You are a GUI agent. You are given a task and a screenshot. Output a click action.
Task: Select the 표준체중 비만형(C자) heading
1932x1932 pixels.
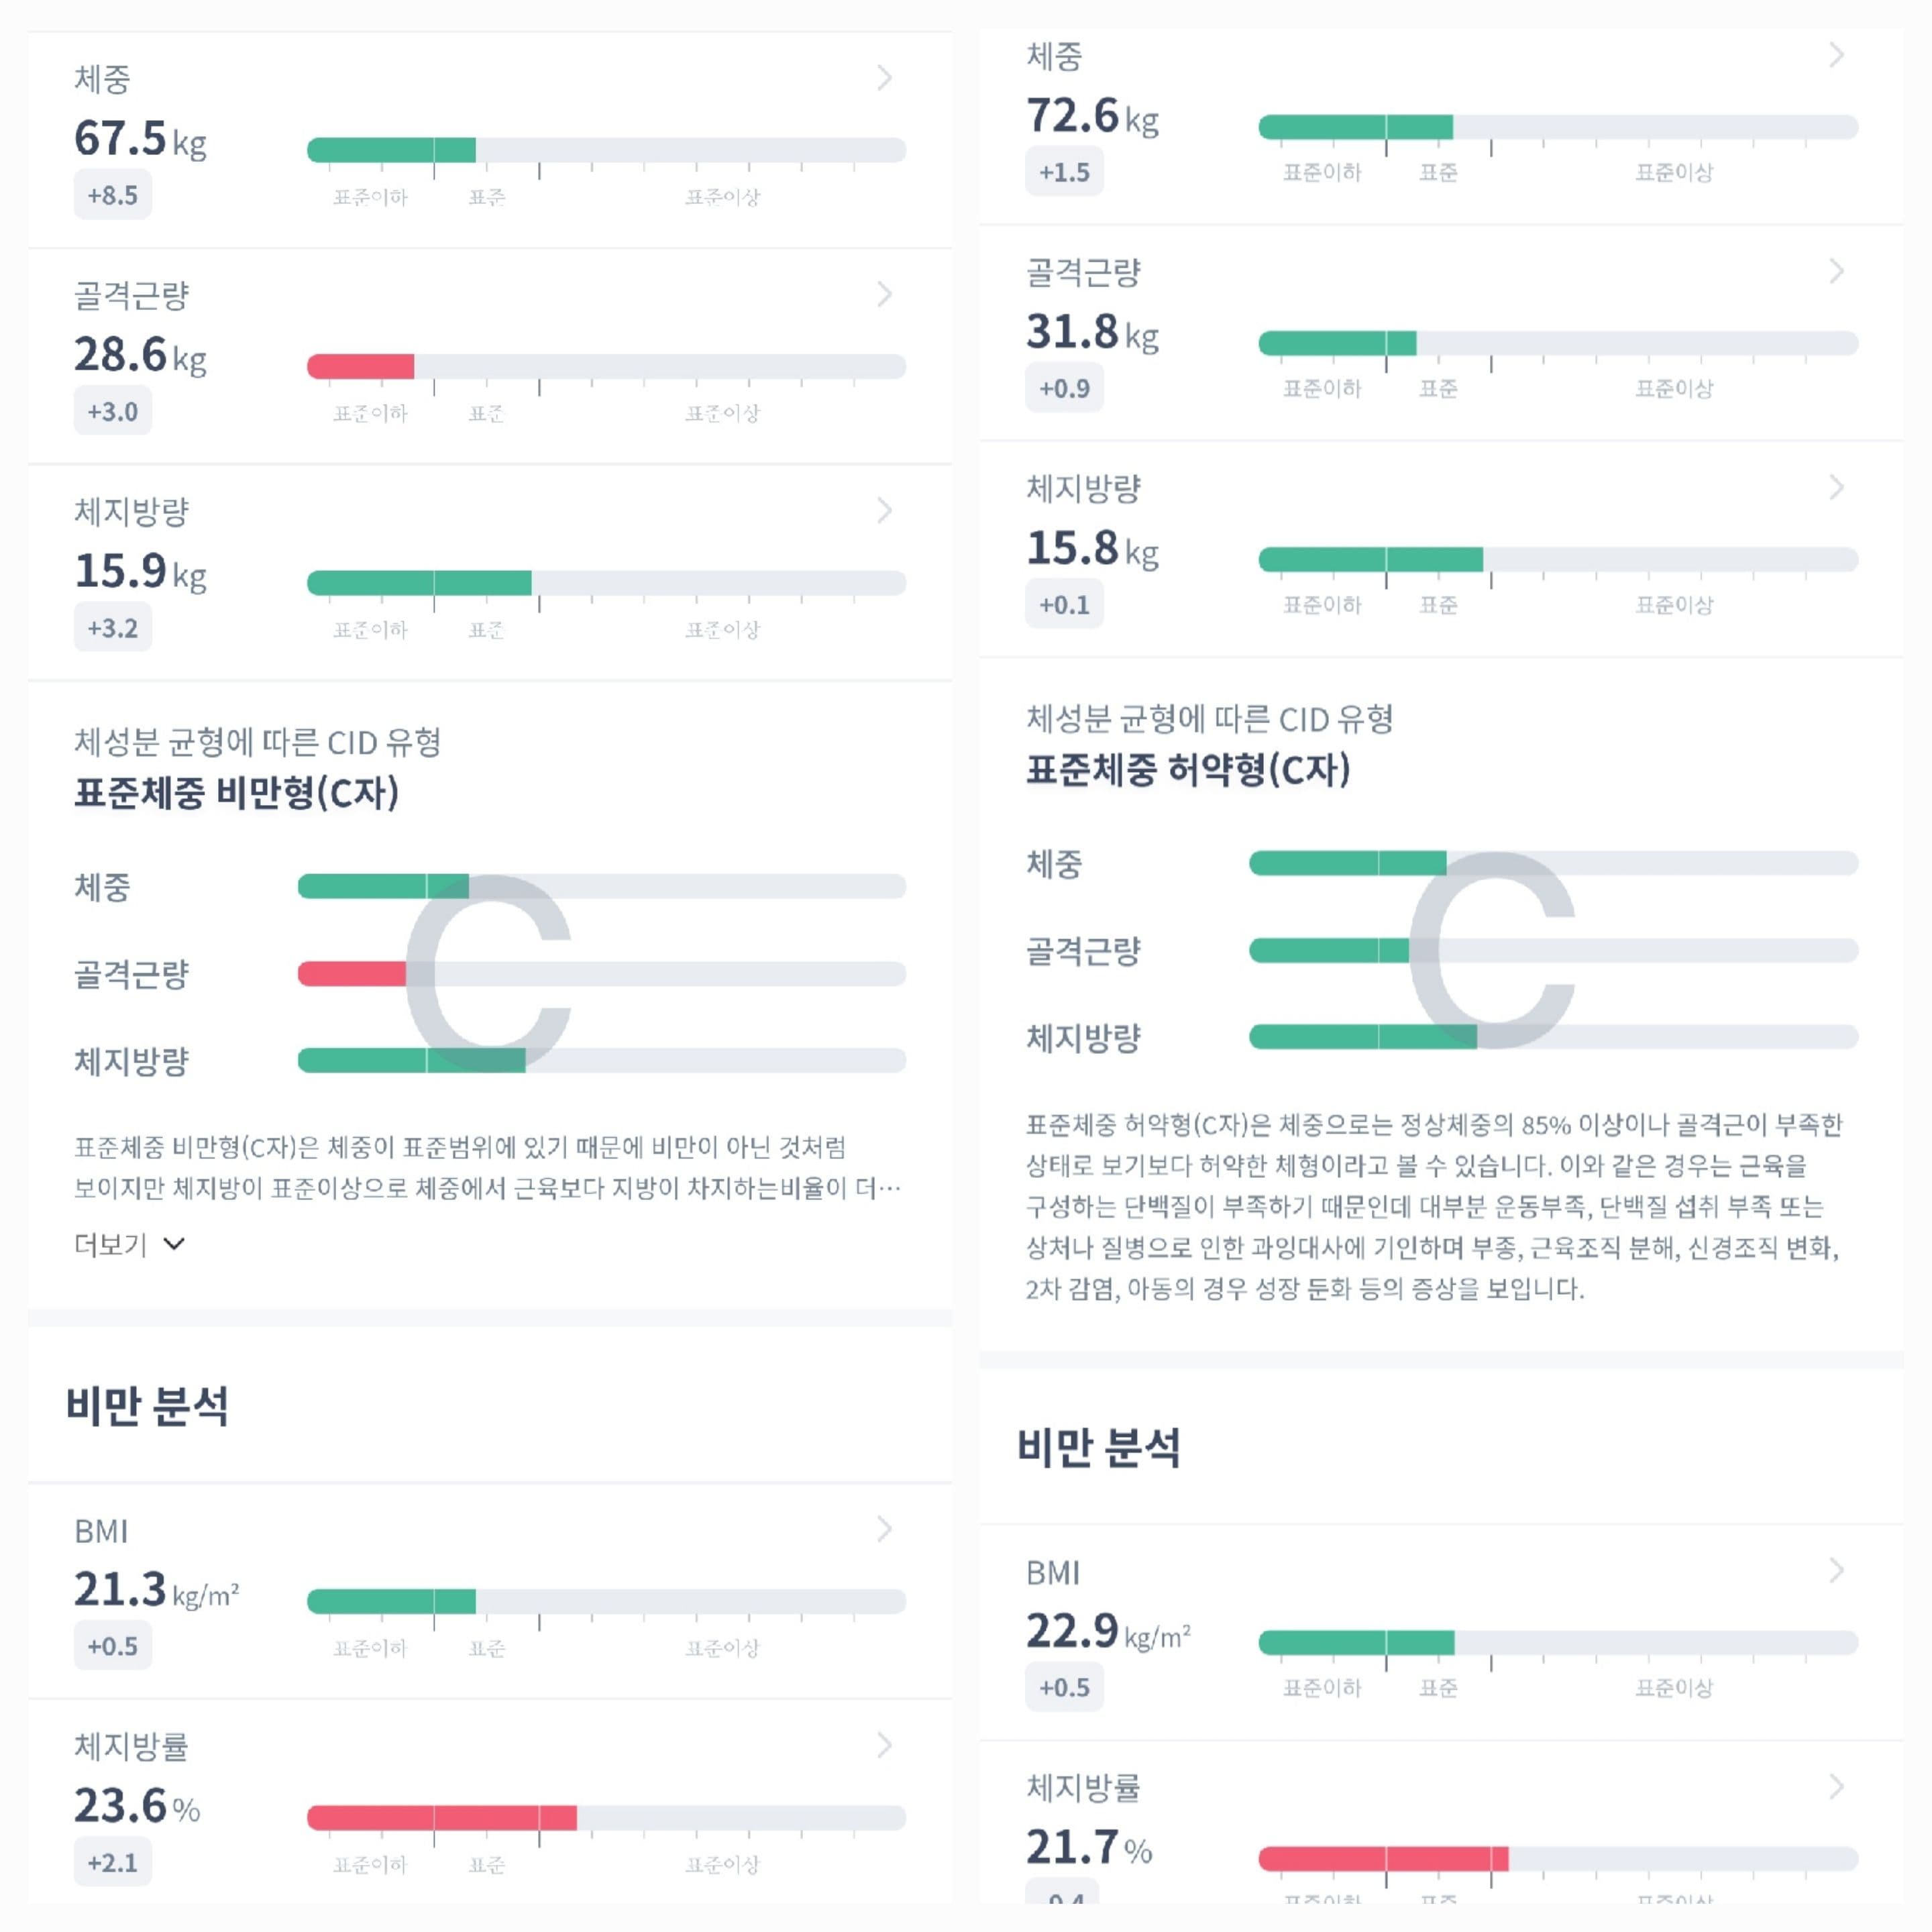237,793
